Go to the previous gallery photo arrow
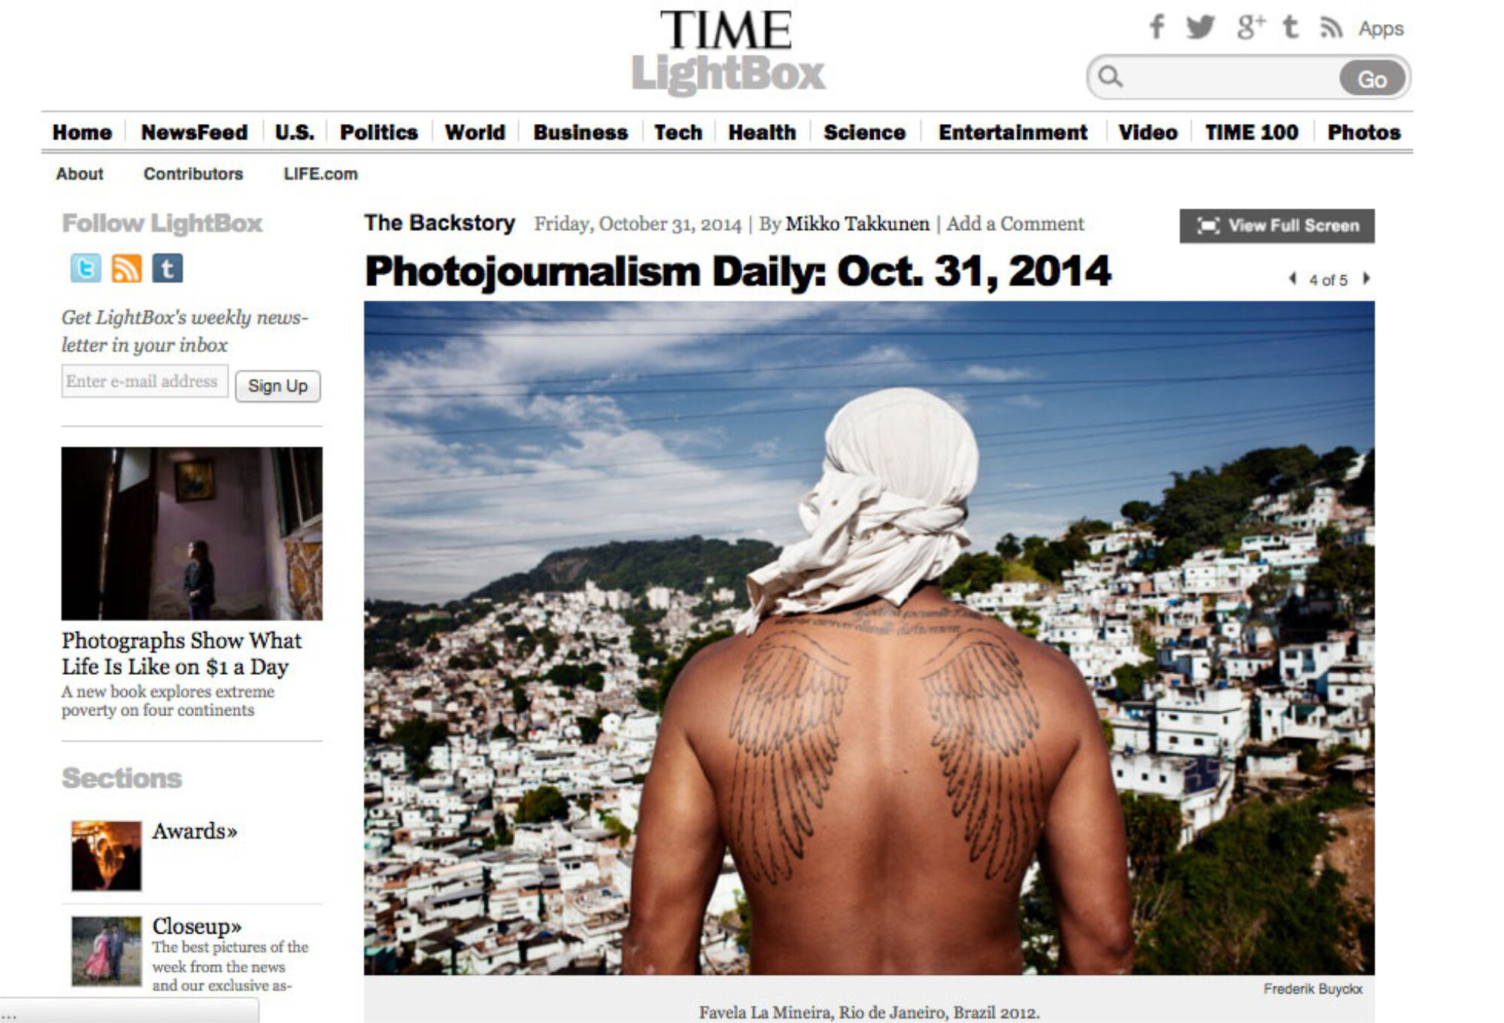 (1293, 278)
